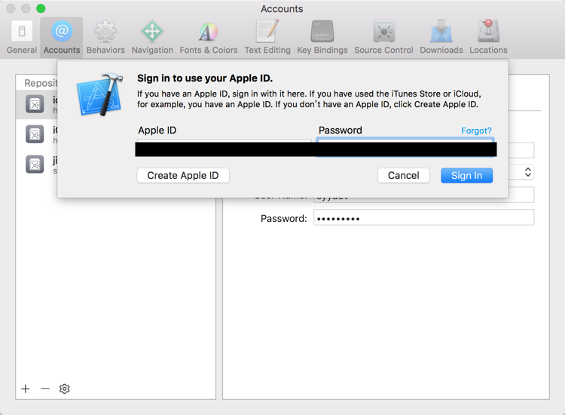The width and height of the screenshot is (565, 415).
Task: Open Key Bindings preferences
Action: 322,38
